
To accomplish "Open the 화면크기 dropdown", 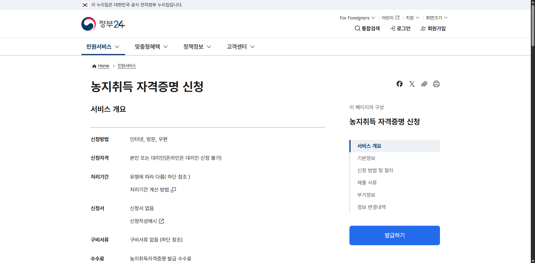I will tap(436, 18).
